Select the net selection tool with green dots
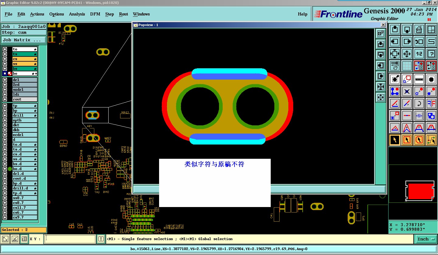This screenshot has width=438, height=255. pos(431,140)
